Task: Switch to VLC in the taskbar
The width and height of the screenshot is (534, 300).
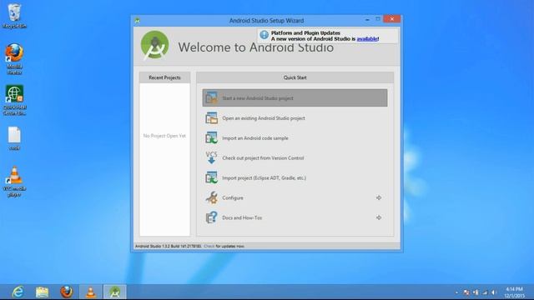Action: (x=91, y=292)
